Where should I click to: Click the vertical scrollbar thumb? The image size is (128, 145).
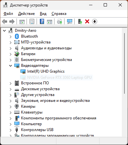[124, 63]
